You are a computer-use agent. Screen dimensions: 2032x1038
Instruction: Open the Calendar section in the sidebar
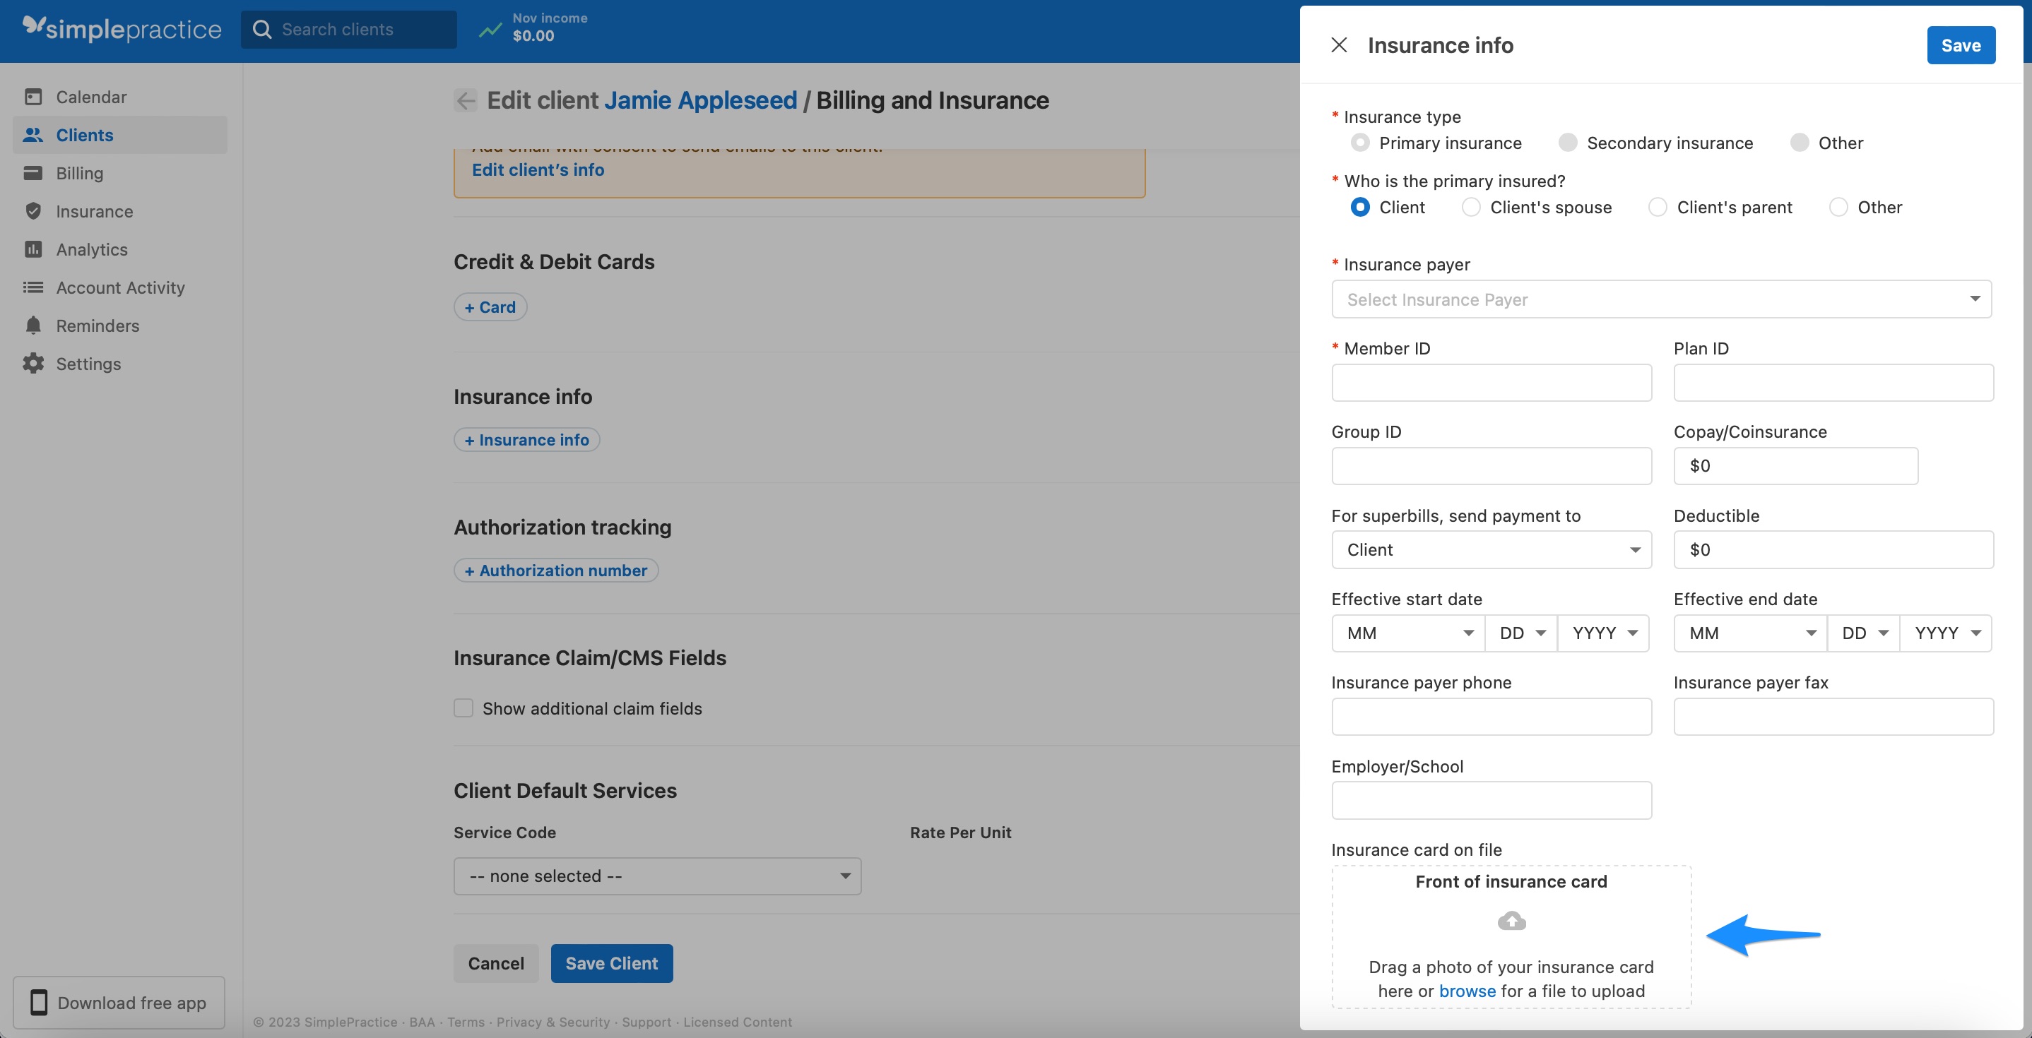point(33,96)
